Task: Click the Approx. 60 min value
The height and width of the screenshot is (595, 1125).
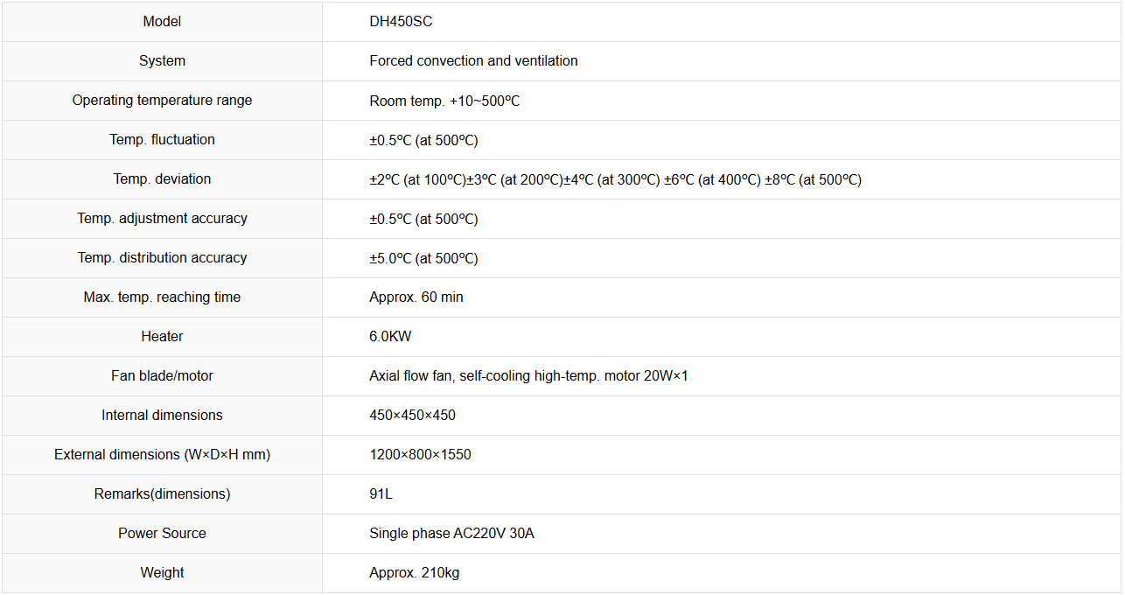Action: 416,297
